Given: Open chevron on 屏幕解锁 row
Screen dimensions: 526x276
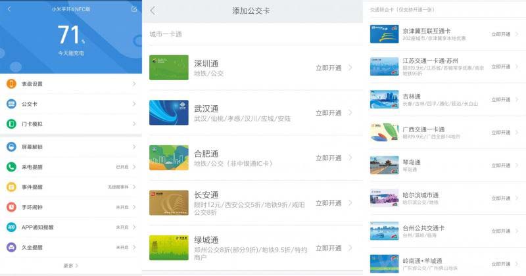Looking at the screenshot, I should [134, 147].
